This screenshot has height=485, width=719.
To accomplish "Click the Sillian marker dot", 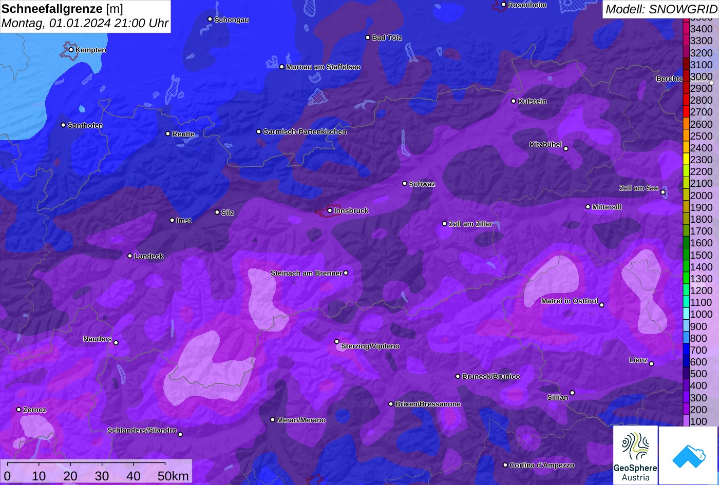I will click(572, 393).
